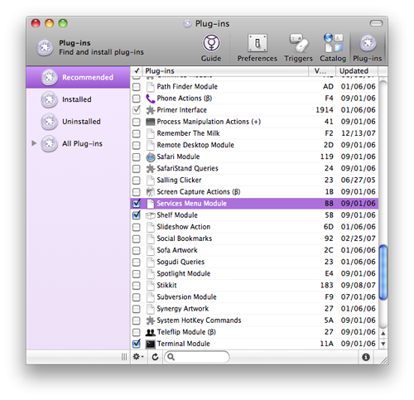
Task: Select All Plug-ins category in sidebar
Action: pos(78,144)
